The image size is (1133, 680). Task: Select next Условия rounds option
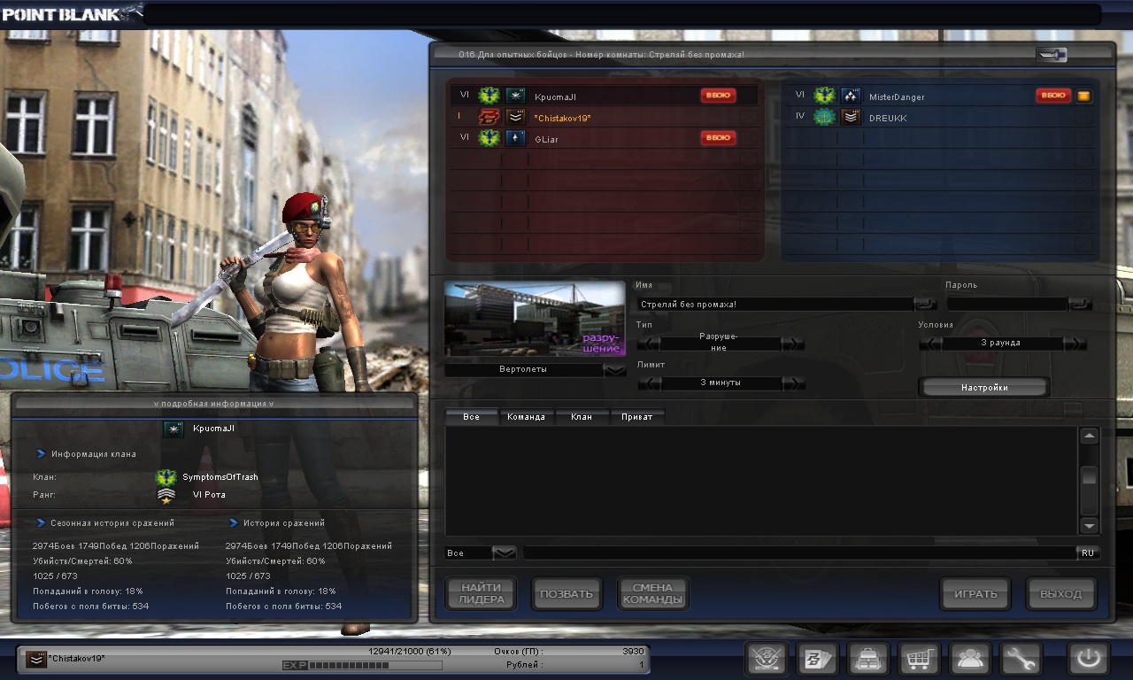click(x=1075, y=344)
